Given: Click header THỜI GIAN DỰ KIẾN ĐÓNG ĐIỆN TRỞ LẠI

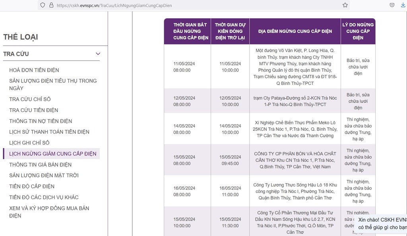Looking at the screenshot, I should pos(230,31).
